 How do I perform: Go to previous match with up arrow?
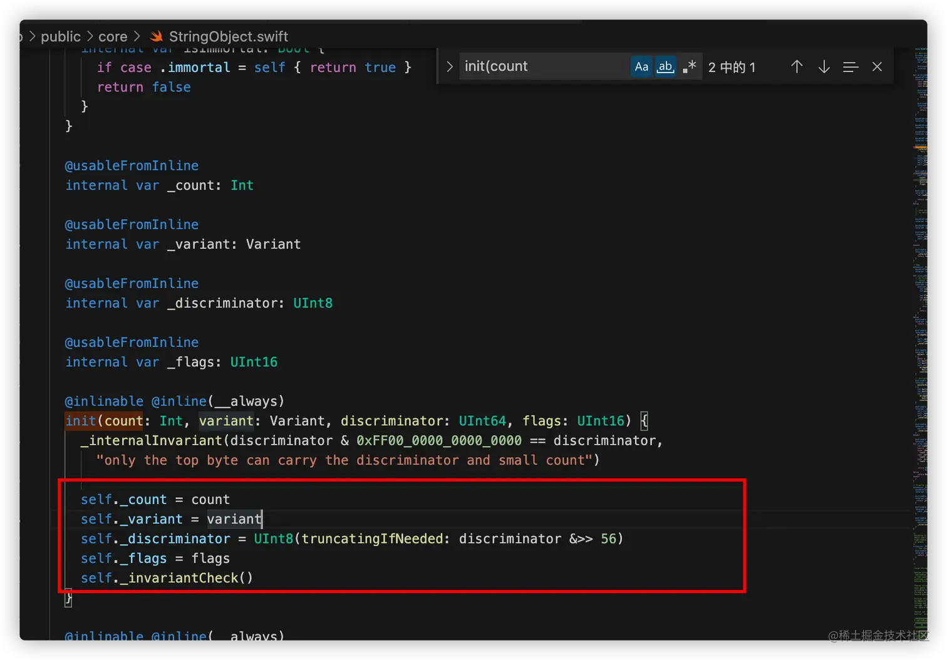(x=797, y=67)
